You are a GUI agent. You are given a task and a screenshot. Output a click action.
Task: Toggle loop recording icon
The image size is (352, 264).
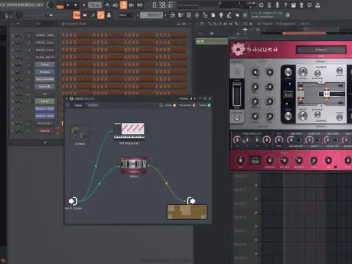point(140,5)
